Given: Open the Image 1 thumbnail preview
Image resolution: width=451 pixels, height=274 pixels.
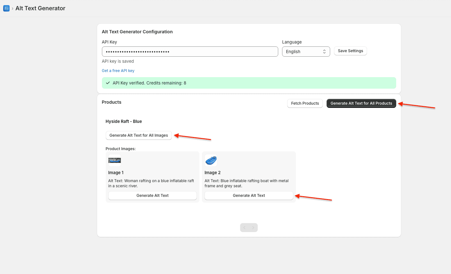Looking at the screenshot, I should coord(114,160).
